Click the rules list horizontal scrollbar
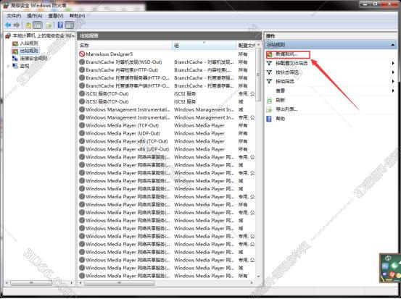This screenshot has height=299, width=401. (x=167, y=282)
